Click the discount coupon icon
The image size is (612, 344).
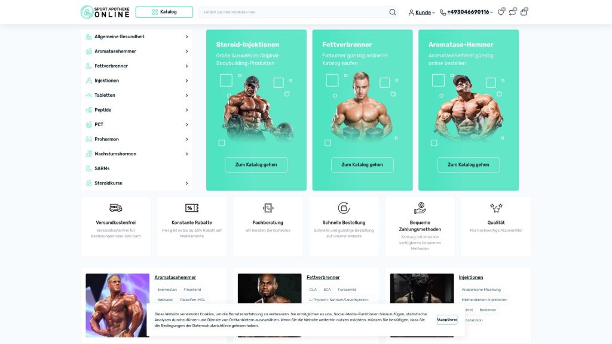coord(192,208)
